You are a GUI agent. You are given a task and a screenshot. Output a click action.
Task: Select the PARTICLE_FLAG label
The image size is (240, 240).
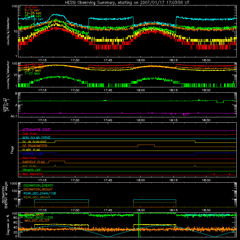click(34, 162)
